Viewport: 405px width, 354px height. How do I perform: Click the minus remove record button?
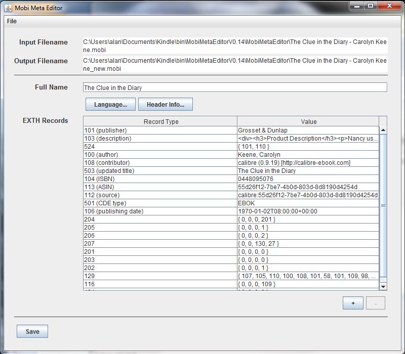[376, 303]
